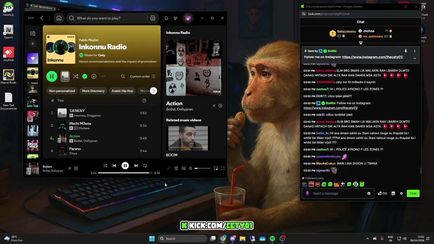Seek on the song progress bar
This screenshot has height=244, width=434.
(125, 173)
